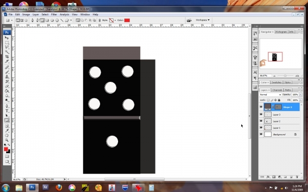Click the Navigator zoom slider handle

285,76
